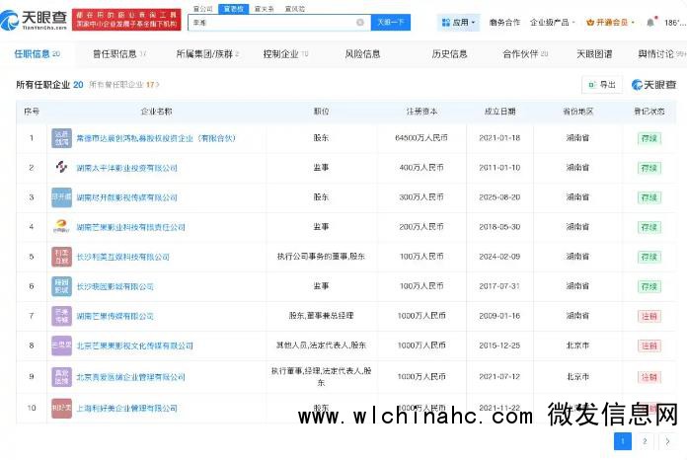Switch to the 查风险 search tab
Screen dimensions: 687x460
[294, 9]
